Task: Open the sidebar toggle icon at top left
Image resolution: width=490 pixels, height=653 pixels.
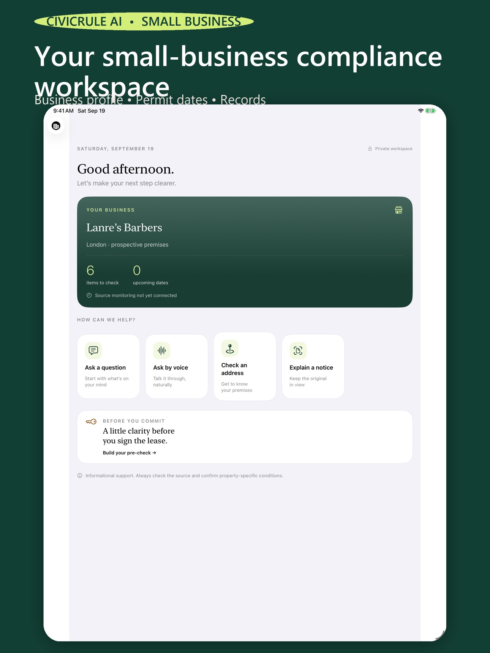Action: [x=56, y=126]
